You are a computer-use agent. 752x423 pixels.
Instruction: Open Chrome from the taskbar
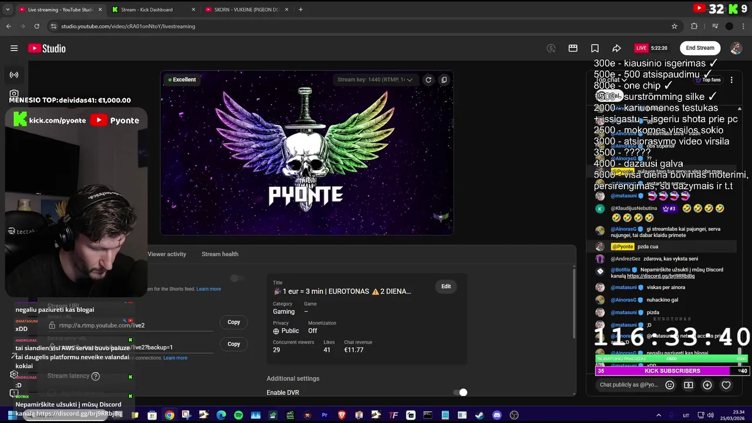pos(169,415)
